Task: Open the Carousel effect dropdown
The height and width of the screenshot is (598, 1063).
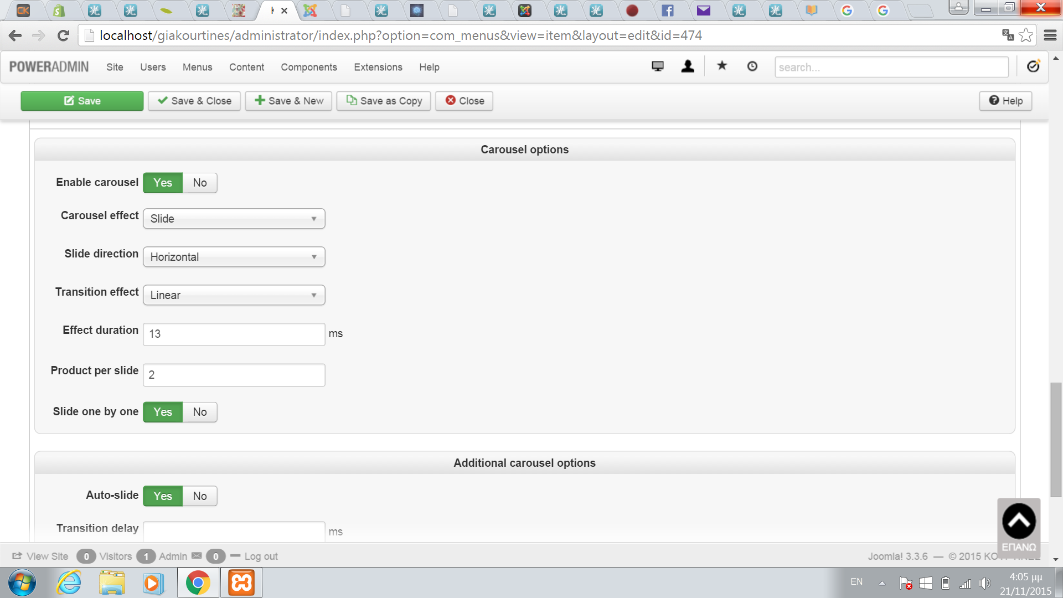Action: click(234, 219)
